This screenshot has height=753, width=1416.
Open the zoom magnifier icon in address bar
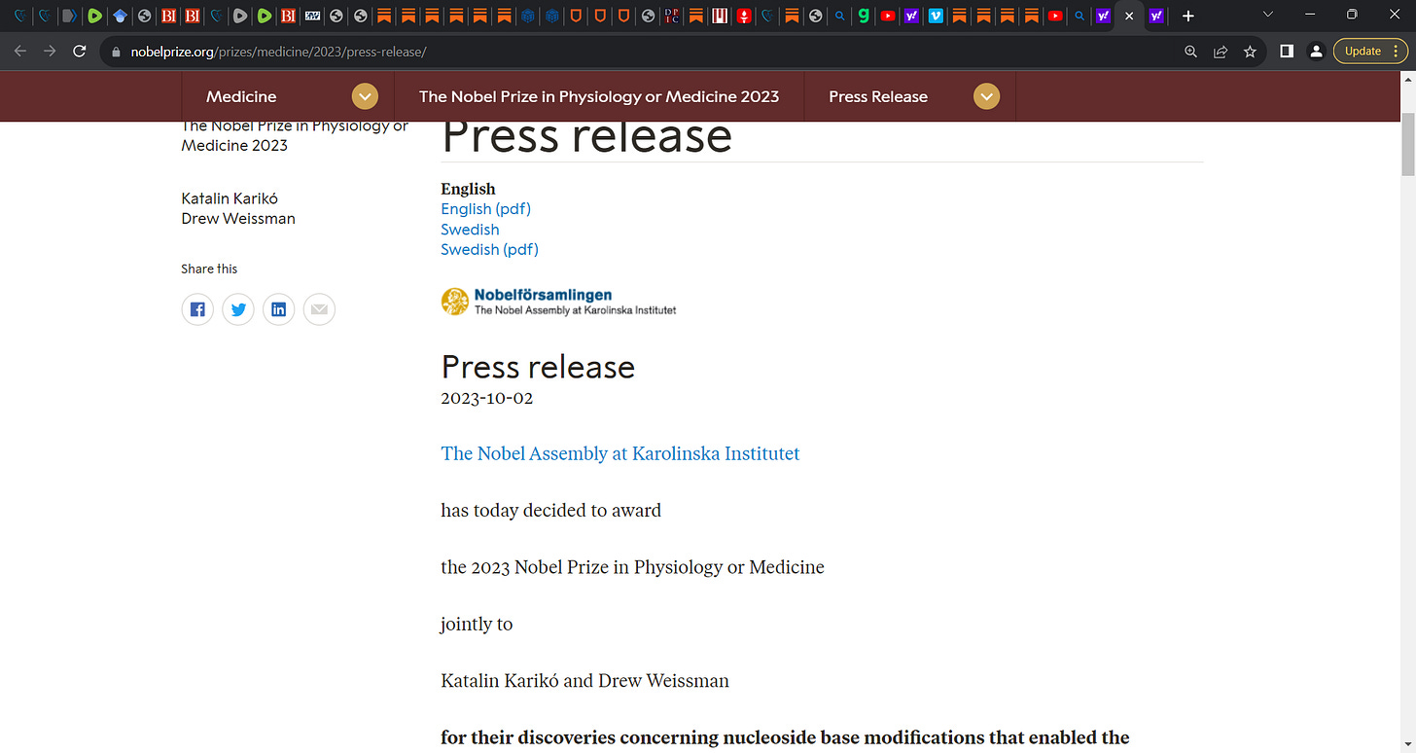click(x=1191, y=52)
